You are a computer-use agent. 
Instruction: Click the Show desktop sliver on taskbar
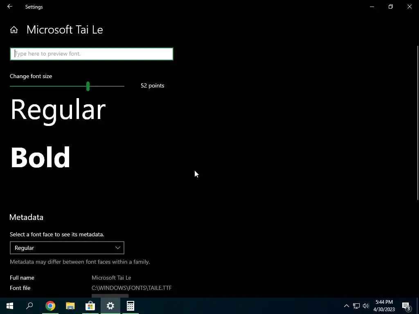click(x=418, y=306)
